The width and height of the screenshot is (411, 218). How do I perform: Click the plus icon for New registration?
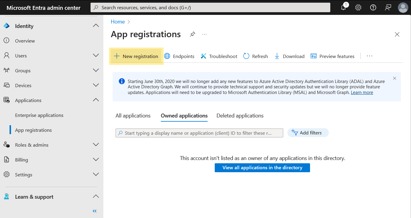[117, 56]
